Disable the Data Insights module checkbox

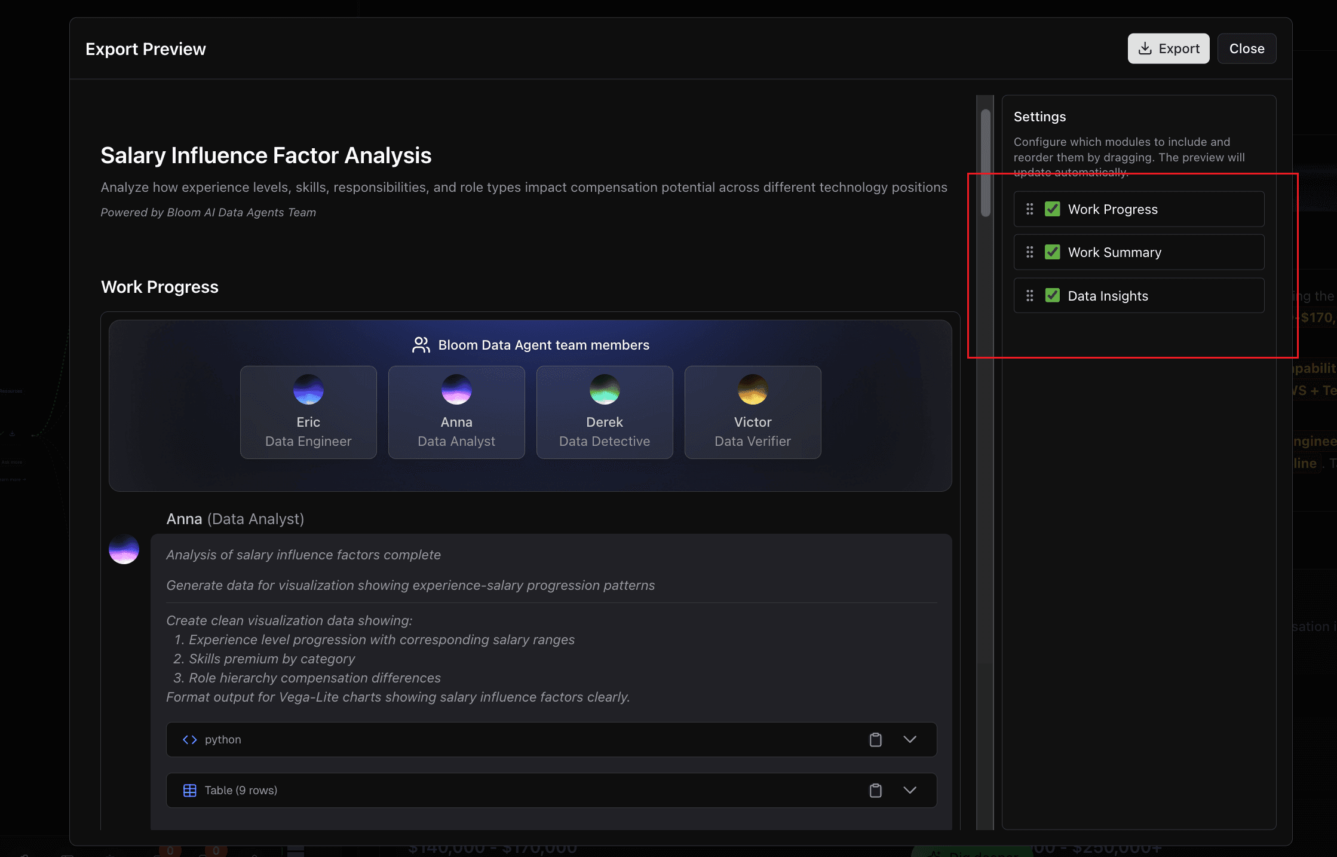click(x=1052, y=296)
